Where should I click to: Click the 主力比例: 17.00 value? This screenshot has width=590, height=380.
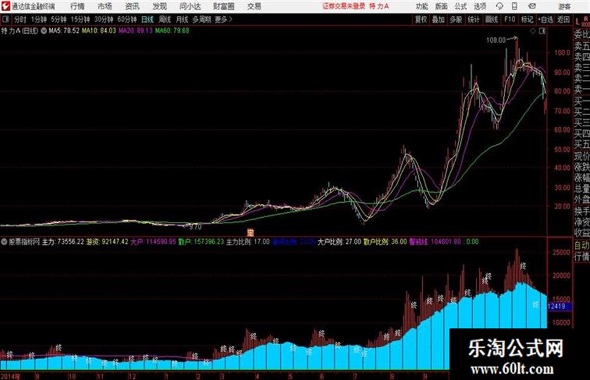click(x=248, y=241)
